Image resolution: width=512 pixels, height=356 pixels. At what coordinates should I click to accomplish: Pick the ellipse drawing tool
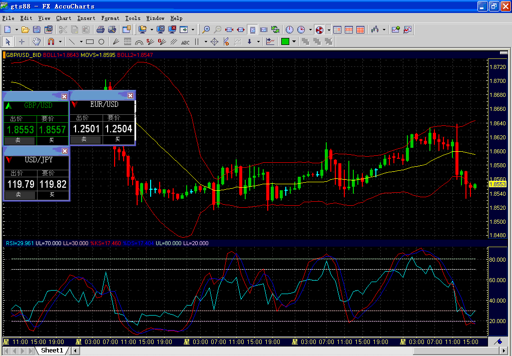tap(101, 41)
